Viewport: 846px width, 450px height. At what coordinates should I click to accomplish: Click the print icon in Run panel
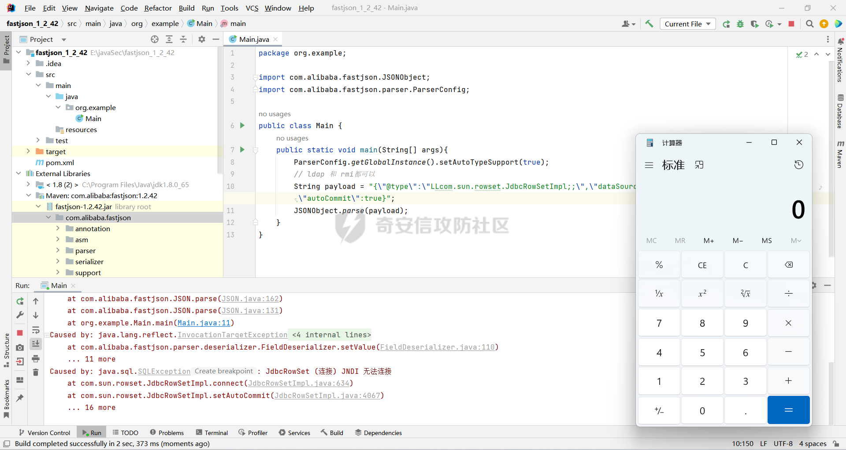[36, 358]
